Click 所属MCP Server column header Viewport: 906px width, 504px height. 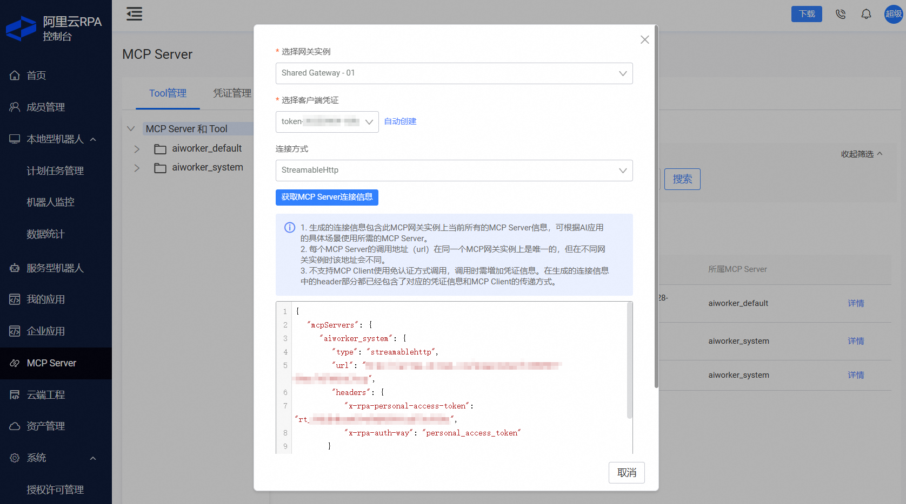[737, 269]
